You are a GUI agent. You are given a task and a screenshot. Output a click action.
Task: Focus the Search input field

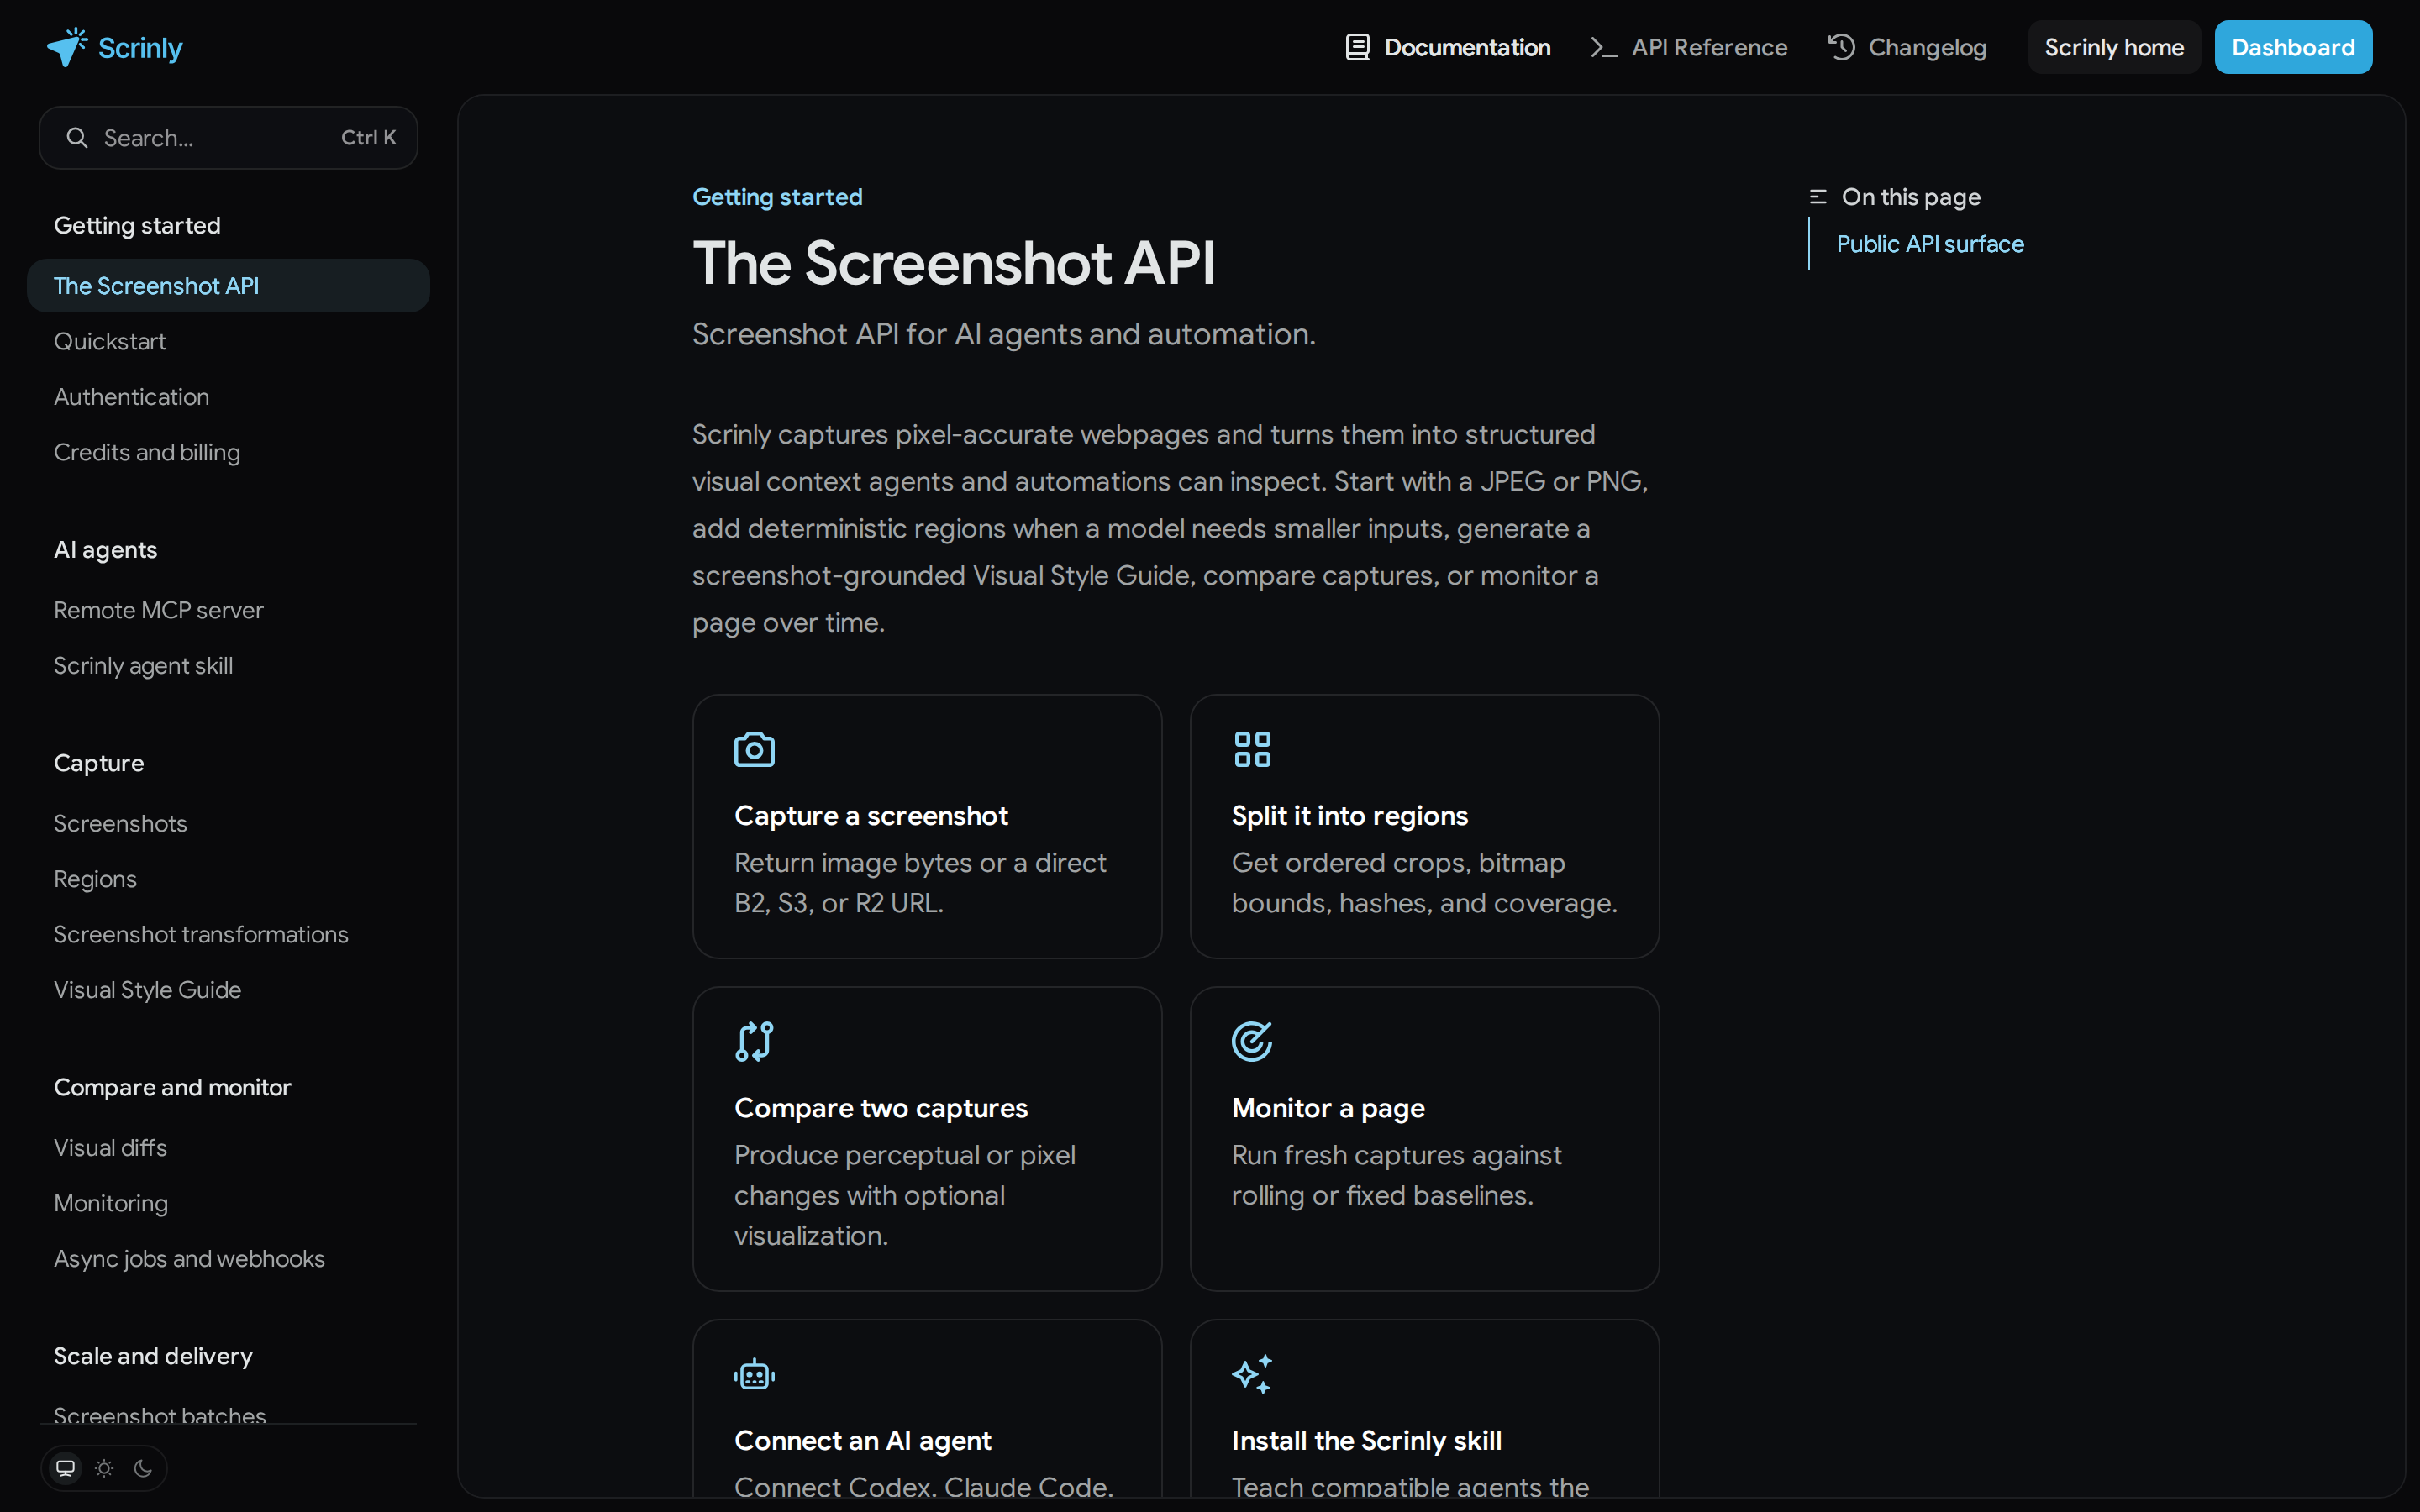point(228,138)
